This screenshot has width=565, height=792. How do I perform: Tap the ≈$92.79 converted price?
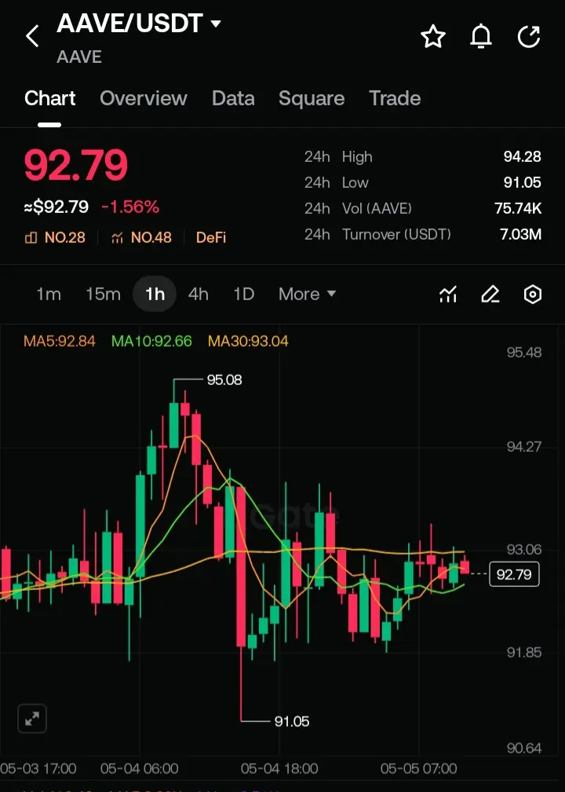(x=56, y=207)
